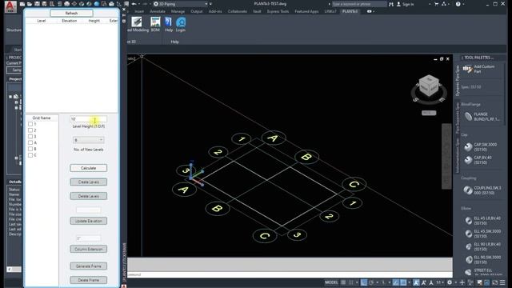Click the Elevation column header
This screenshot has height=288, width=512.
pyautogui.click(x=70, y=21)
